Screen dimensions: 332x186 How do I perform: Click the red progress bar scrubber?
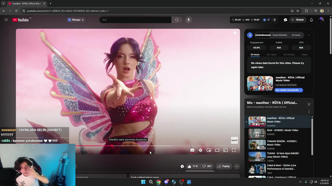coord(112,146)
